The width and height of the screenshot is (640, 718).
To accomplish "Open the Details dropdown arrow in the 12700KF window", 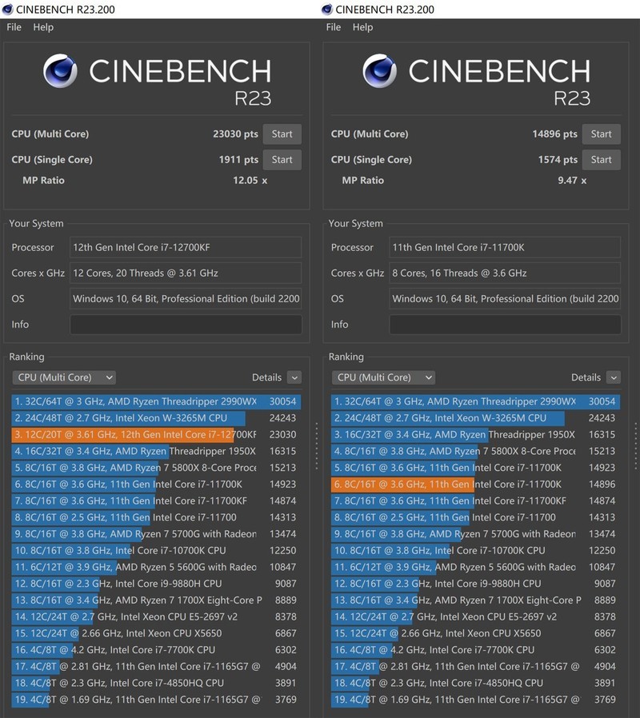I will click(x=294, y=377).
